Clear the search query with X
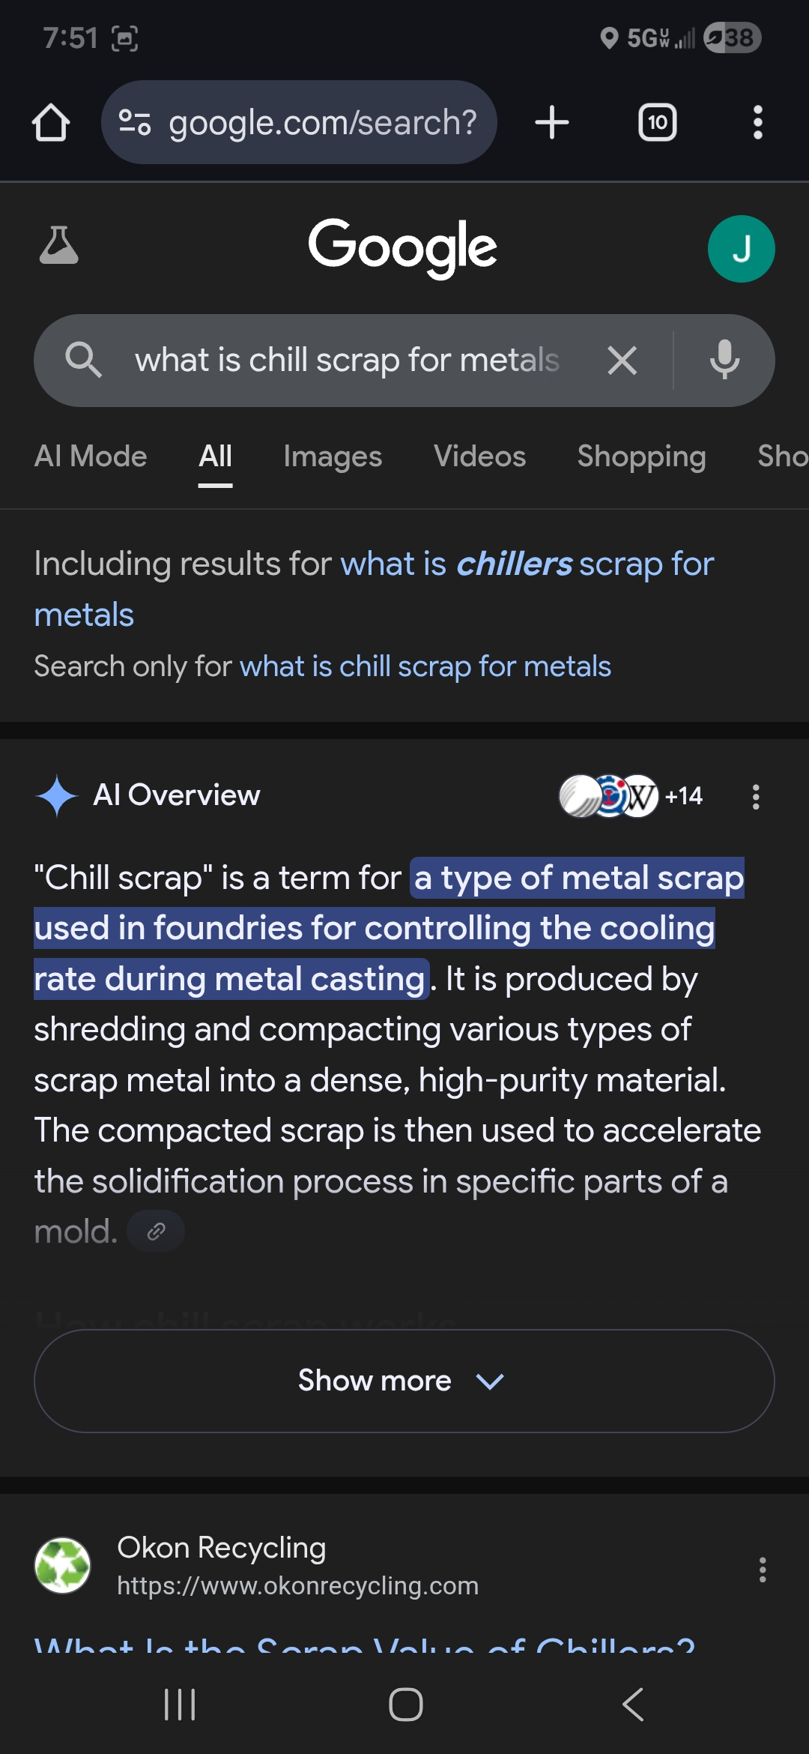This screenshot has width=809, height=1754. click(x=622, y=361)
